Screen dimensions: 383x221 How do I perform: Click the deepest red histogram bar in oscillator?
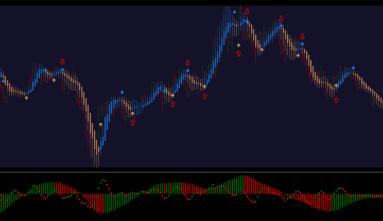point(100,204)
